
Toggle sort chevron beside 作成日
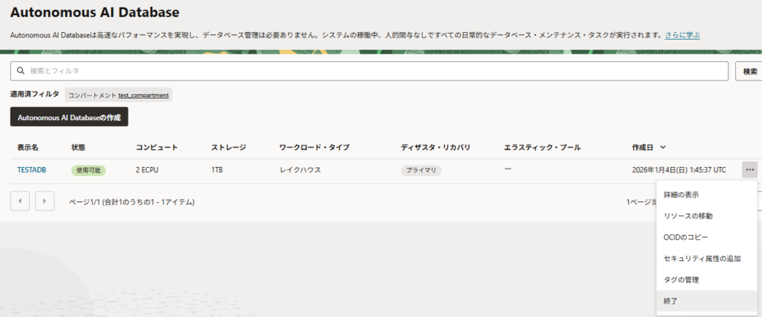coord(663,148)
